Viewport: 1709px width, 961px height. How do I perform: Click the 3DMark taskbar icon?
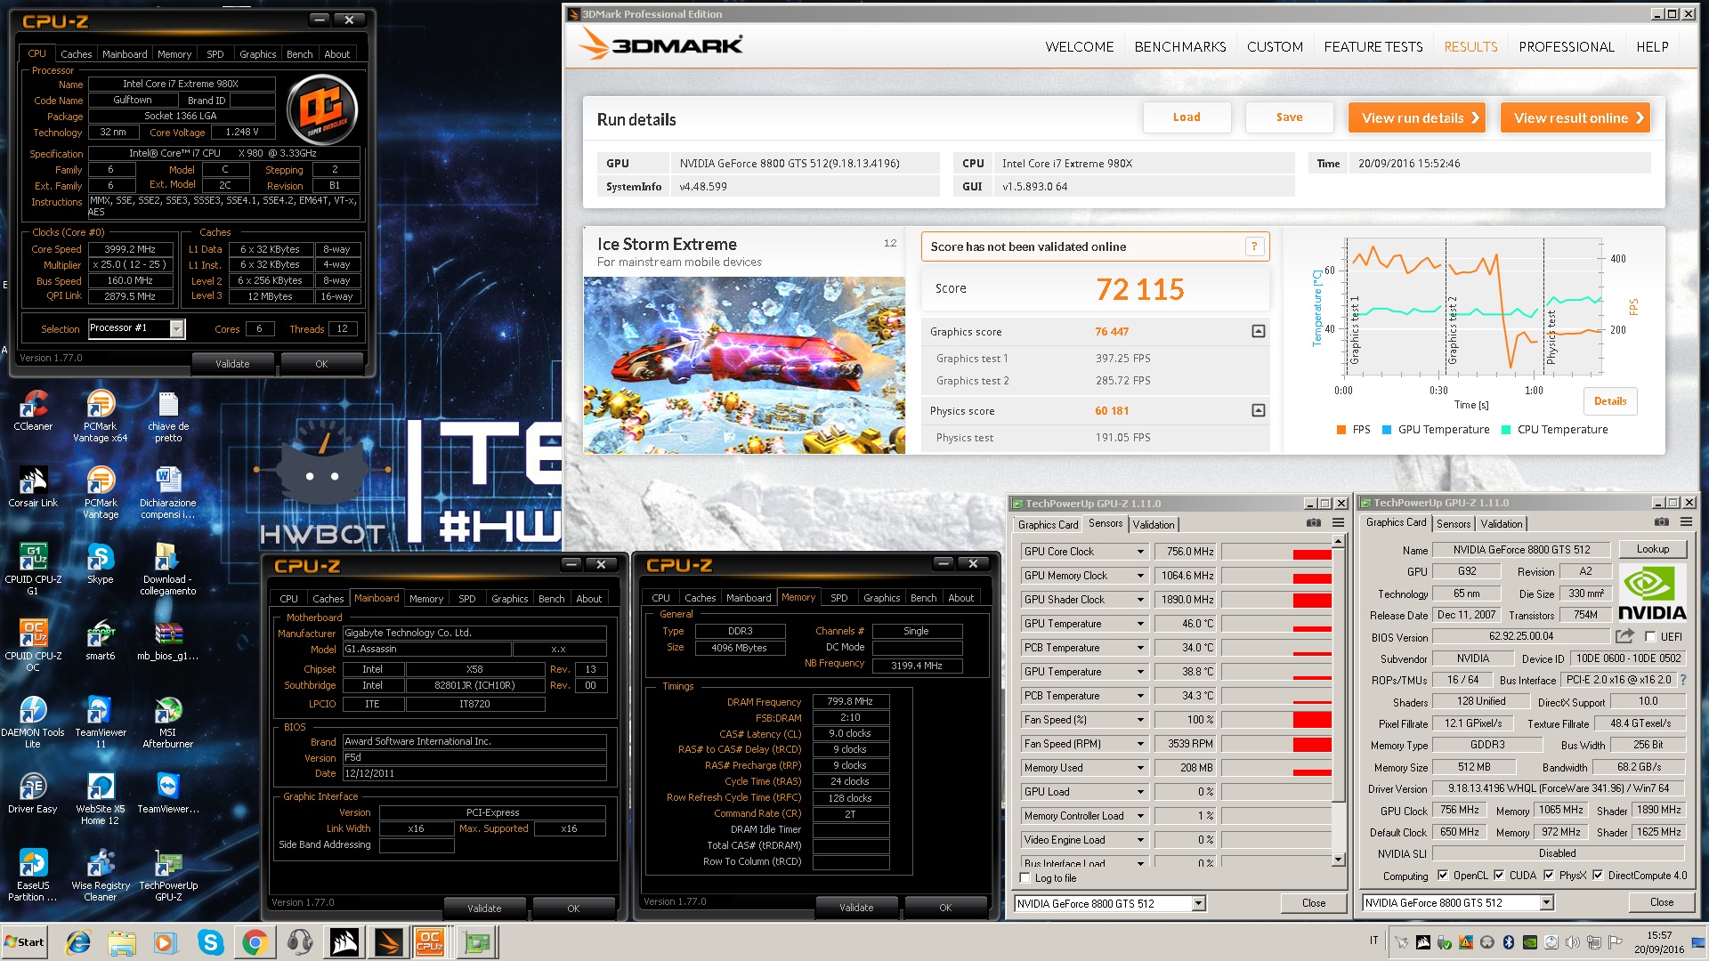[x=389, y=942]
